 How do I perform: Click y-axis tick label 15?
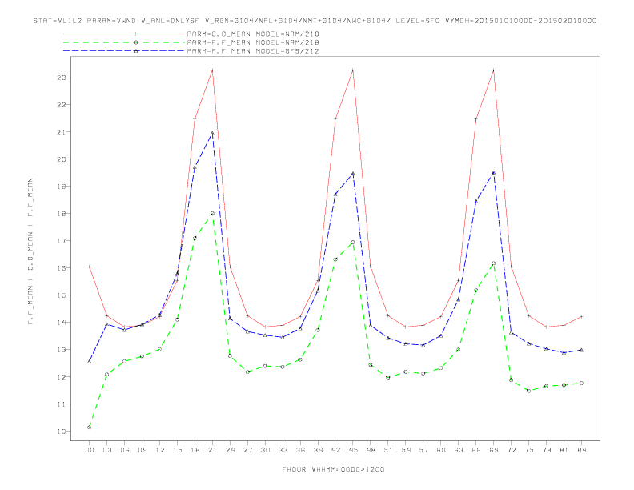pyautogui.click(x=62, y=295)
